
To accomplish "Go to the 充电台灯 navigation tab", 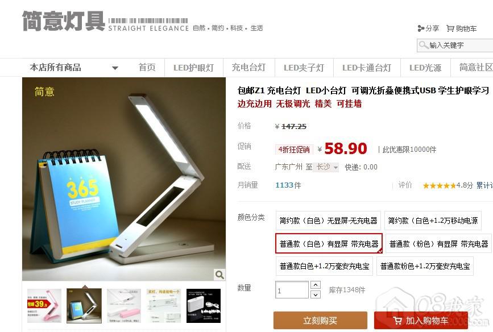I will [x=248, y=68].
